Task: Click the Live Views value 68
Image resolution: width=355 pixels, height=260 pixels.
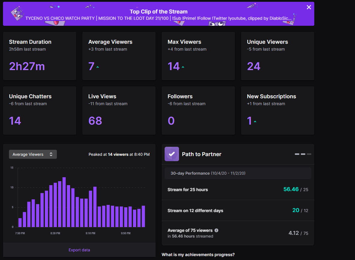Action: click(95, 121)
